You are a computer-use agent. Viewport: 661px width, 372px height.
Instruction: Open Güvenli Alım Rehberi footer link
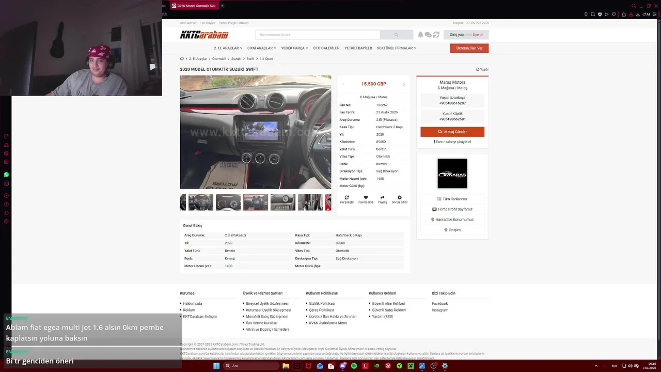click(x=388, y=304)
